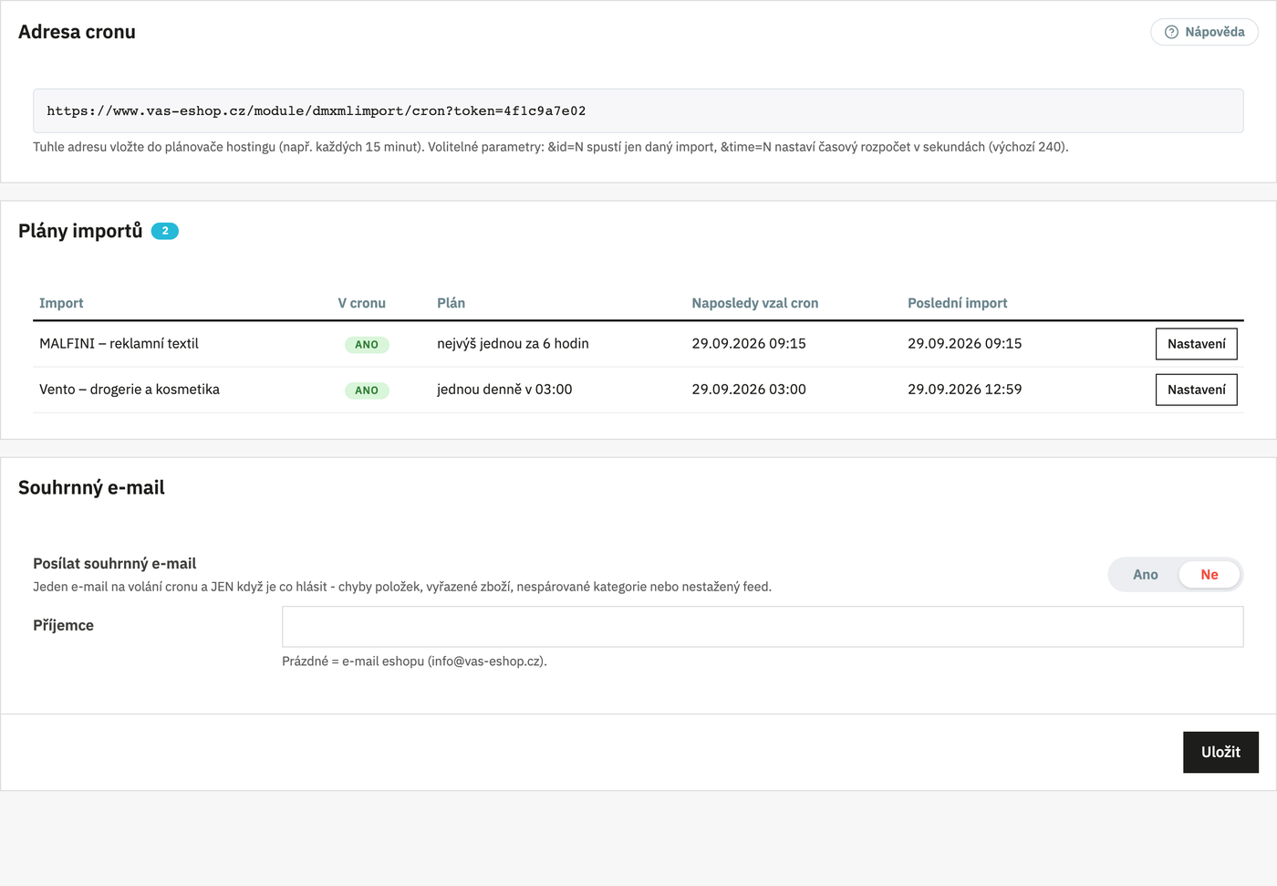
Task: Click the Plán column header
Action: point(451,303)
